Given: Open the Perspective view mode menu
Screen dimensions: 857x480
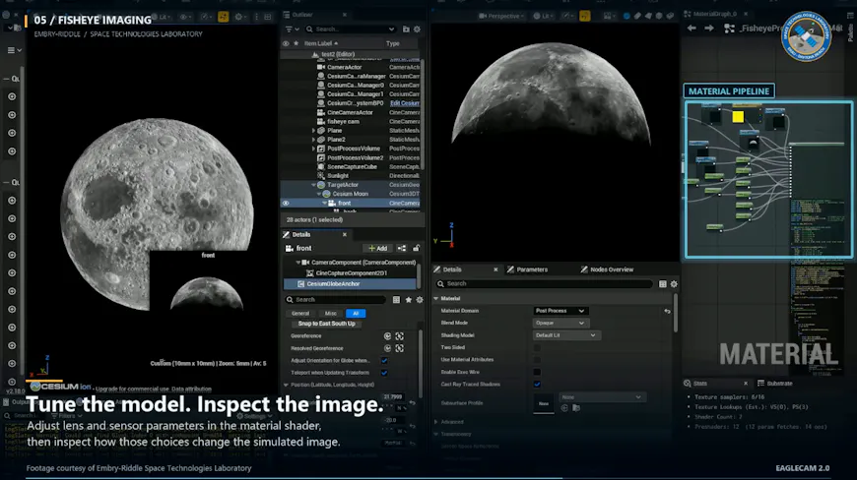Looking at the screenshot, I should point(500,16).
